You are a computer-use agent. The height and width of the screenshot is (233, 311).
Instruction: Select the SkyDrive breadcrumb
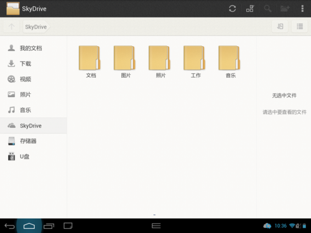pos(36,27)
